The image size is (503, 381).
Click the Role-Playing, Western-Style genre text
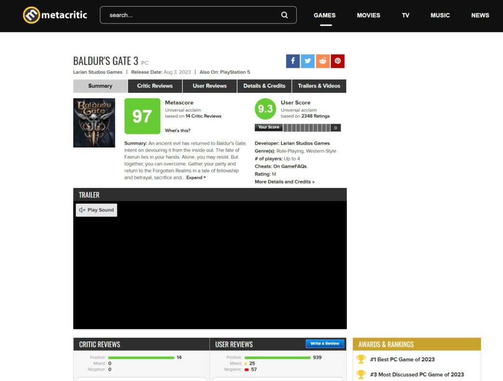pyautogui.click(x=306, y=151)
